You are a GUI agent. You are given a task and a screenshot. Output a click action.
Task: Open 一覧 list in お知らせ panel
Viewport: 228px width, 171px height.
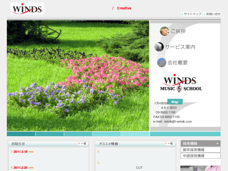point(82,144)
